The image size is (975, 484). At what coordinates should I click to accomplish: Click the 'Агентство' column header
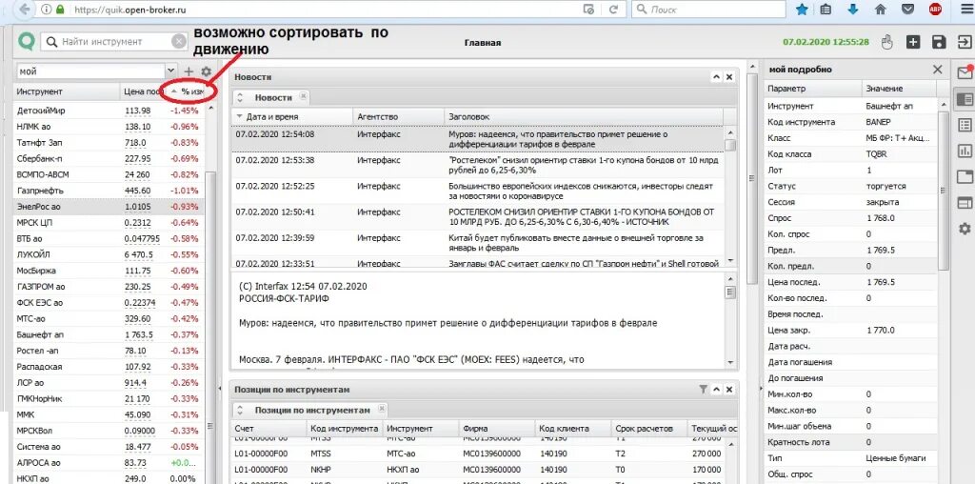(x=398, y=117)
